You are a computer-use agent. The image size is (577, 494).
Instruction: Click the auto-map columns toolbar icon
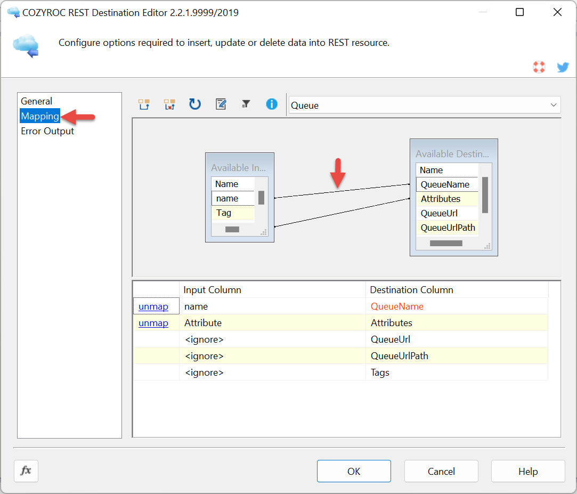tap(144, 104)
